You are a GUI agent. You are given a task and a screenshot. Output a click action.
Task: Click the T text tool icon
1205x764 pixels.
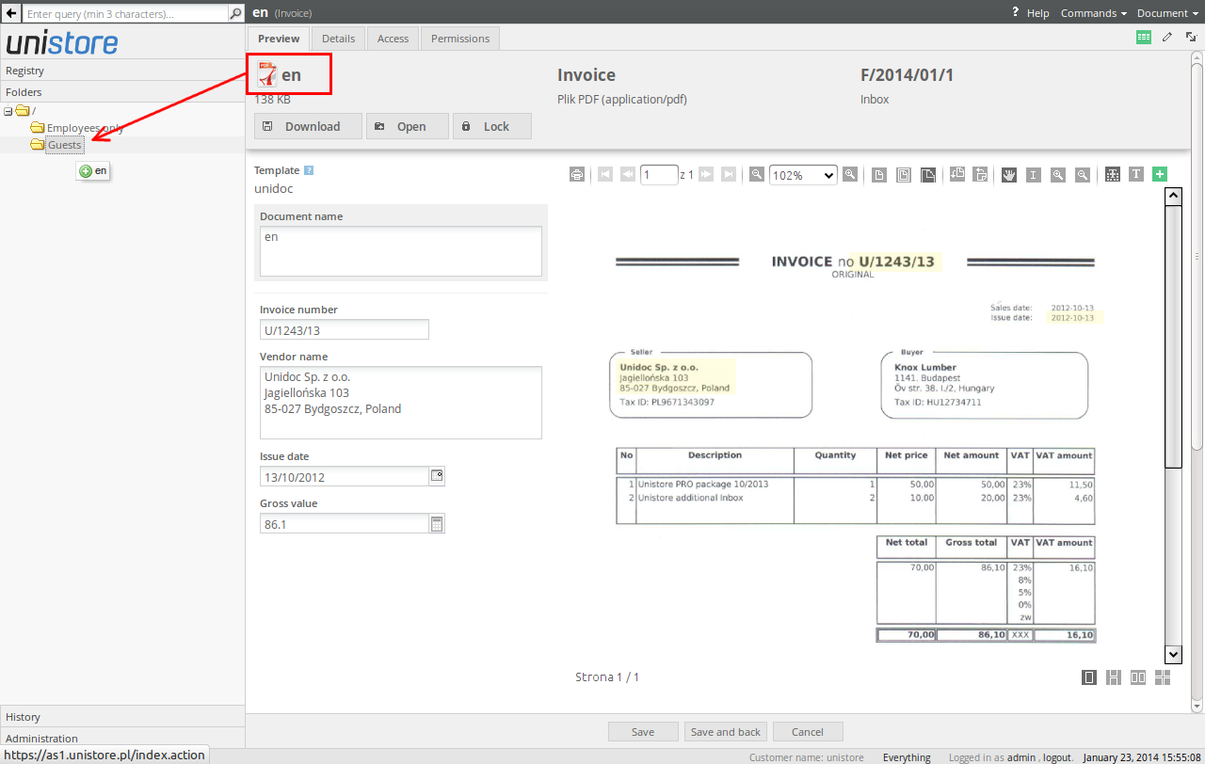click(x=1136, y=174)
